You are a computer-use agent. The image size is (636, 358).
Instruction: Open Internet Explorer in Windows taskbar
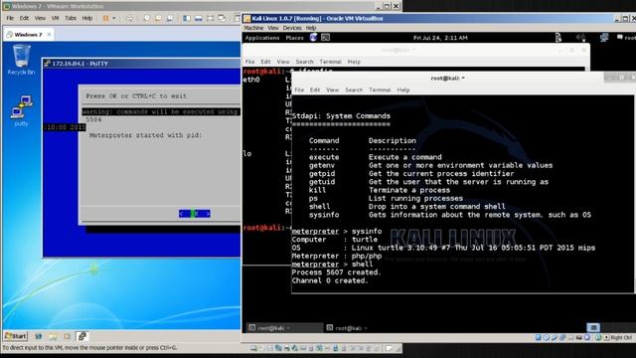39,336
